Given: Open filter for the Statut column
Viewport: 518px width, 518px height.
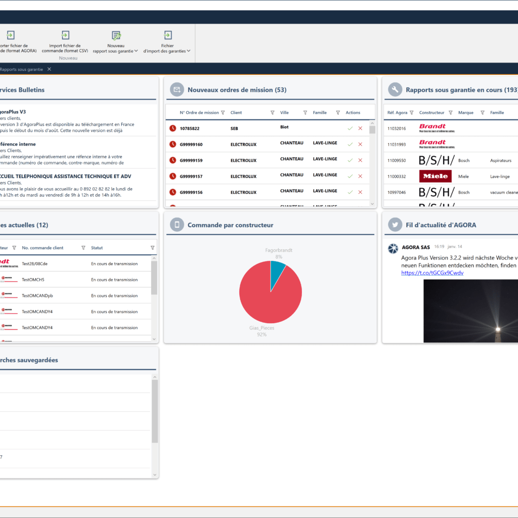Looking at the screenshot, I should [152, 248].
